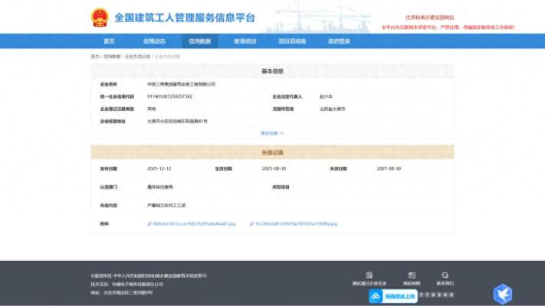Screen dimensions: 545x306
Task: Open the second attachment jpg link
Action: click(x=296, y=224)
